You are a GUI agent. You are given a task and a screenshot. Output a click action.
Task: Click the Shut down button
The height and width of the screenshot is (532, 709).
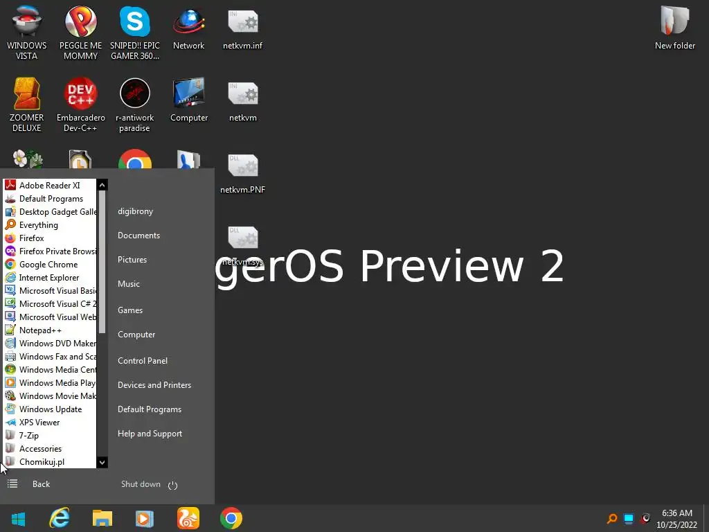tap(141, 484)
